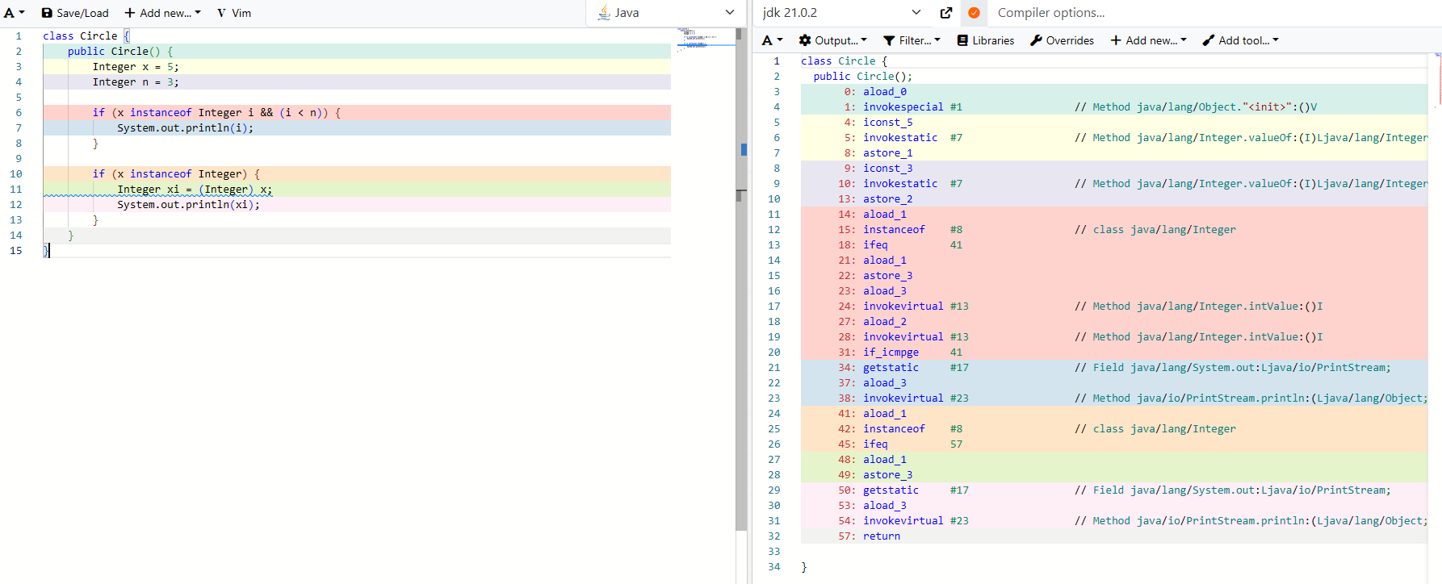
Task: Open the source editor font size menu
Action: pyautogui.click(x=15, y=13)
